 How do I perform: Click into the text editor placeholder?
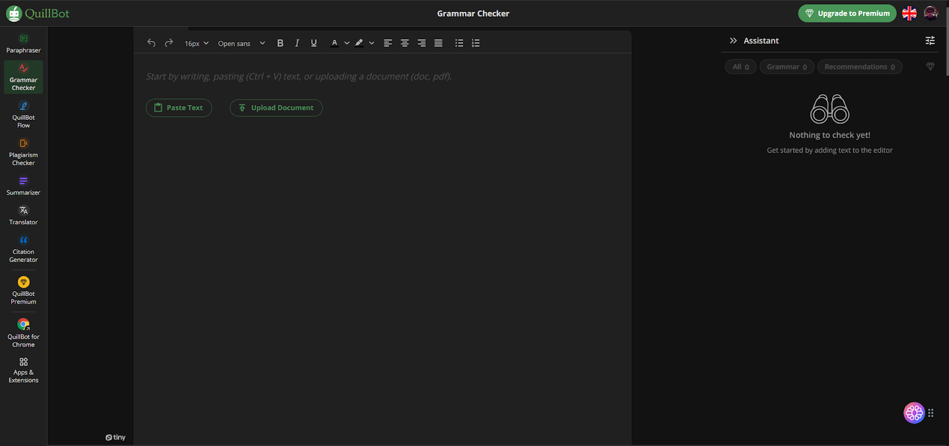point(299,77)
